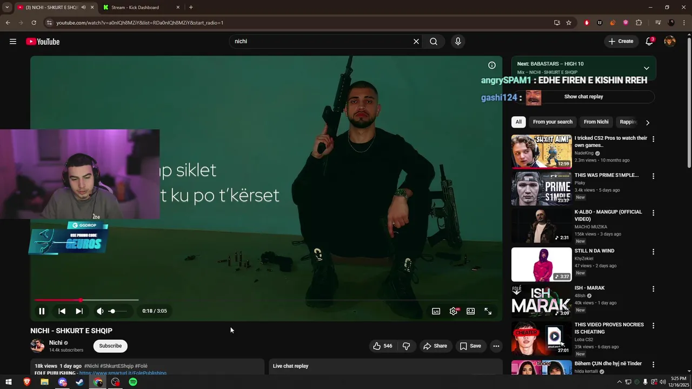Open Steam from the taskbar

[80, 382]
